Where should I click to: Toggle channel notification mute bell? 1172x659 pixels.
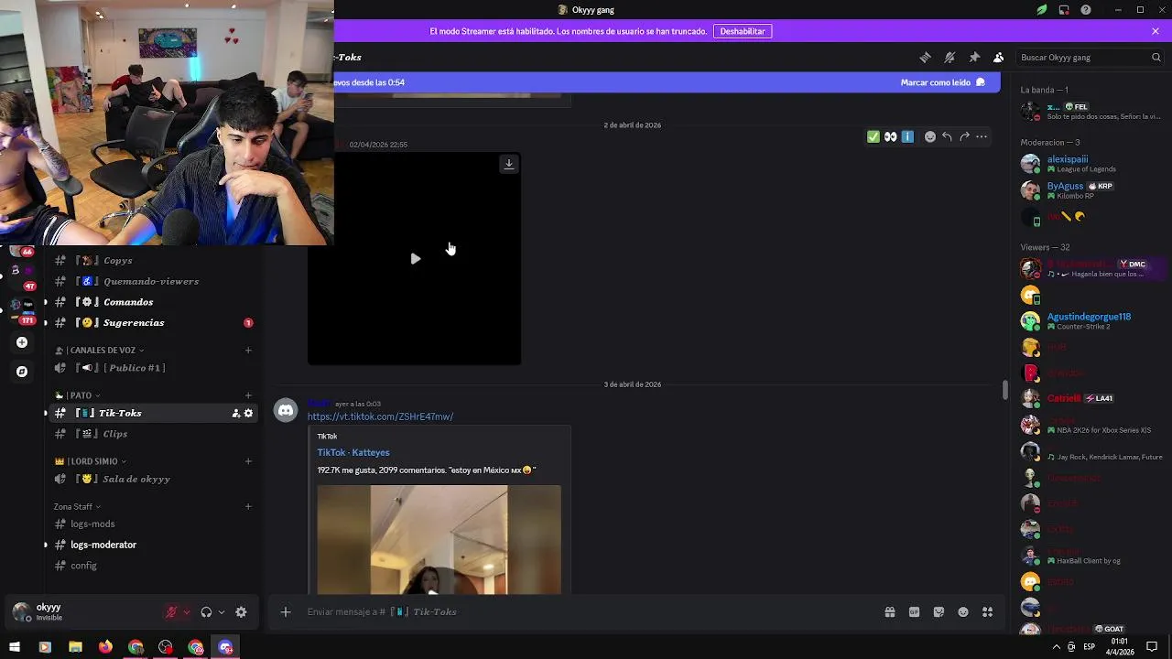(x=950, y=58)
